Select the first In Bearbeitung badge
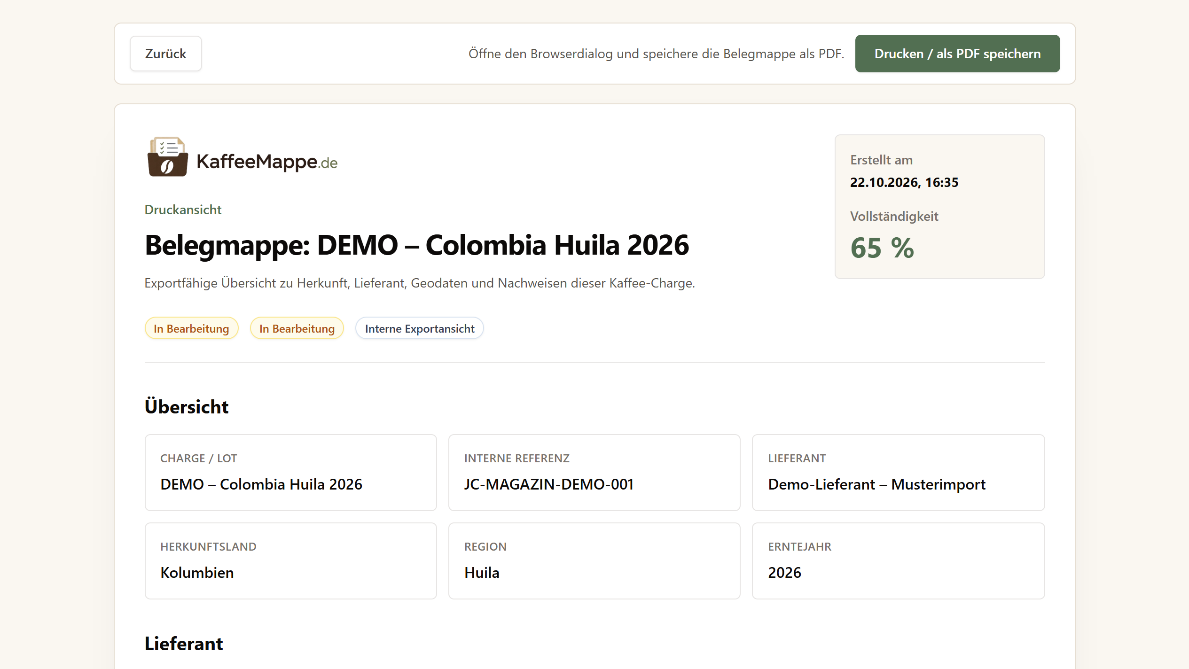The width and height of the screenshot is (1189, 669). [191, 328]
